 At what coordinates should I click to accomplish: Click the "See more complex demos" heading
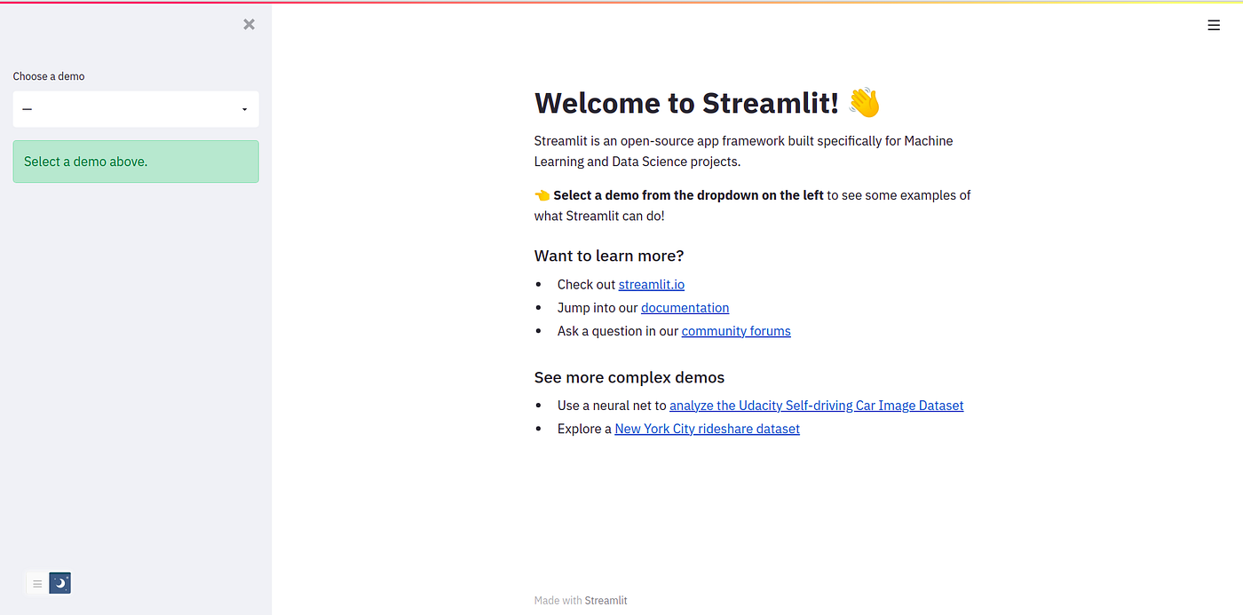[629, 377]
